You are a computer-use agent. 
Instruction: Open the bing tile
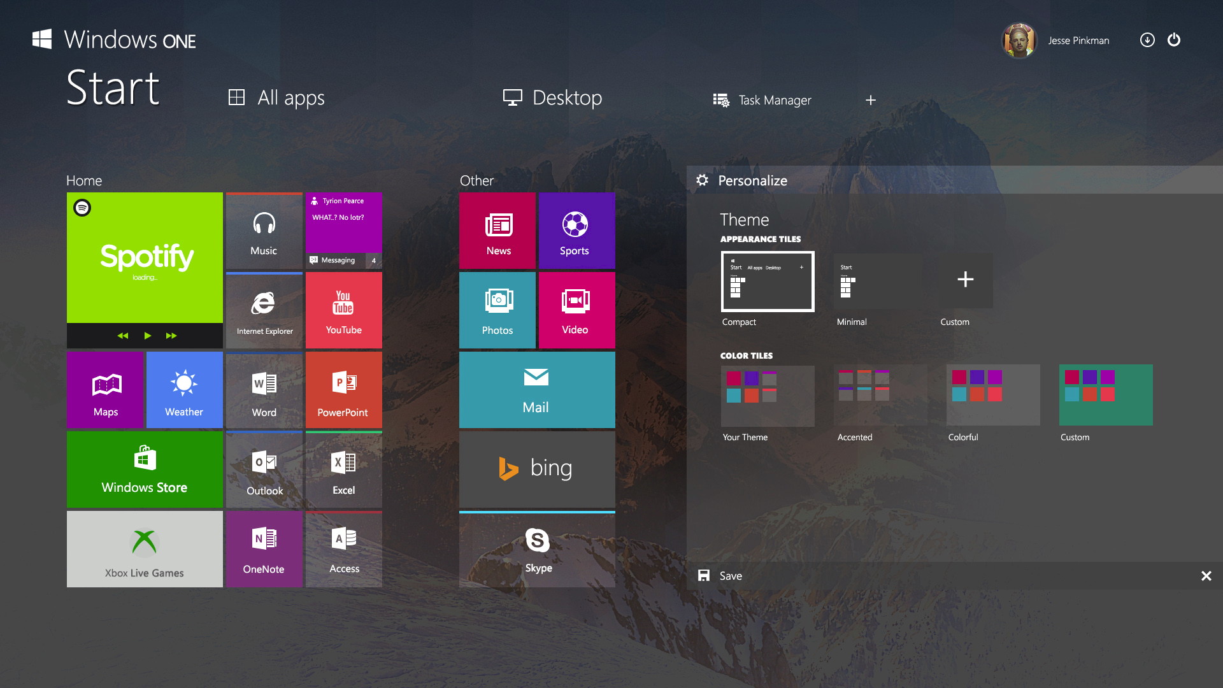(537, 469)
